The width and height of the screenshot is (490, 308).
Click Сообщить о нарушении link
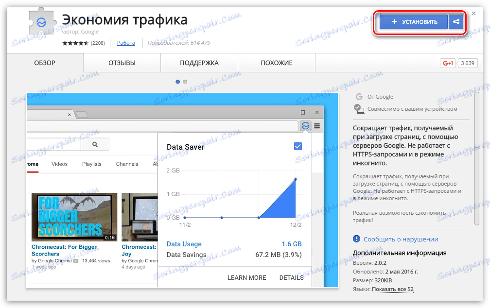click(401, 240)
